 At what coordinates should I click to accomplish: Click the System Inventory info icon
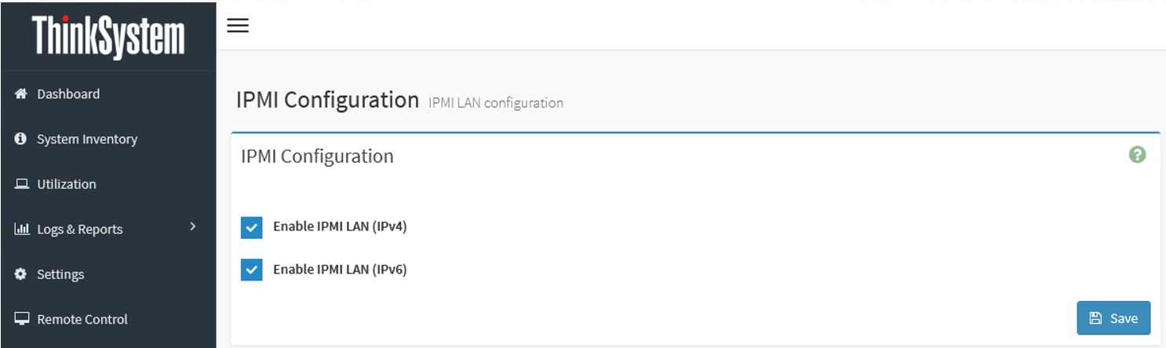[x=21, y=139]
